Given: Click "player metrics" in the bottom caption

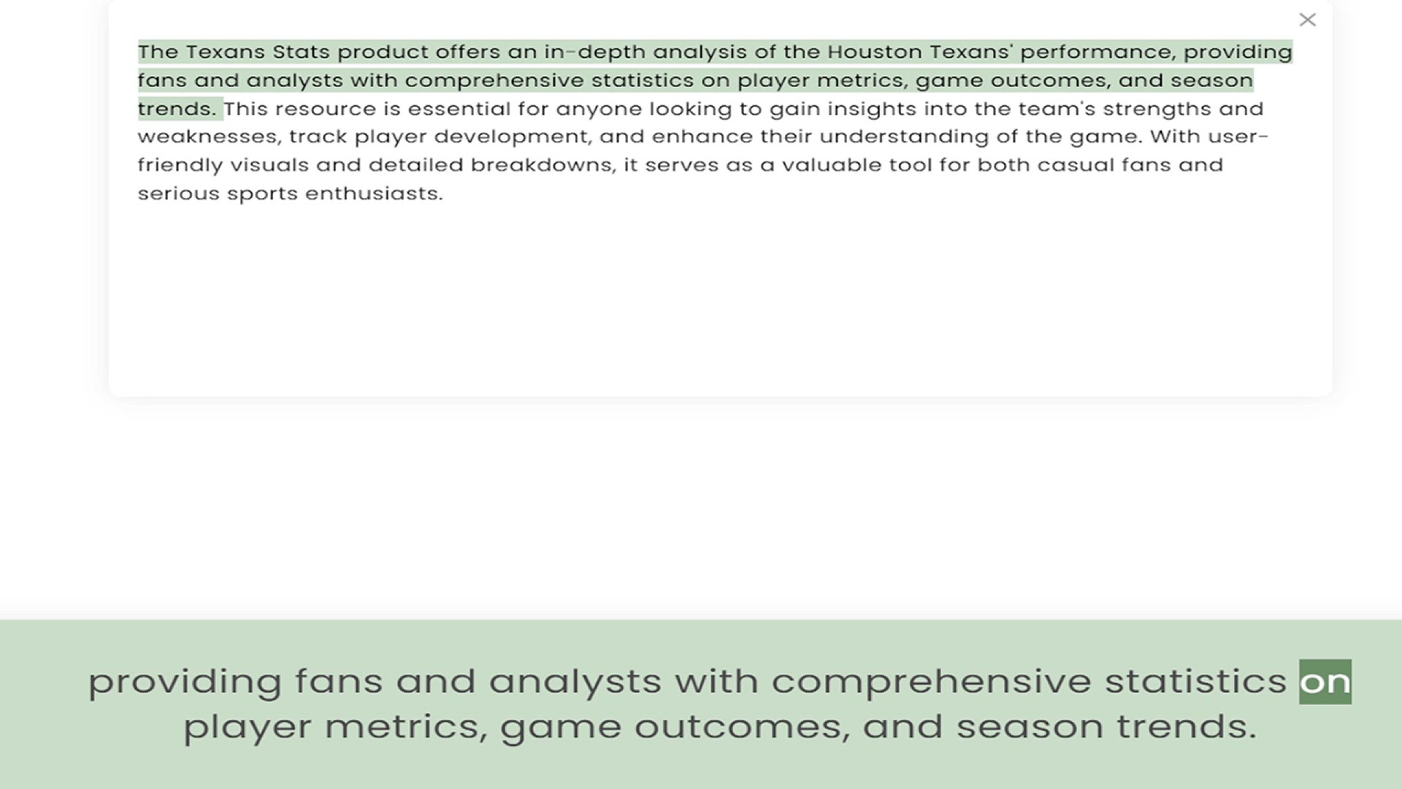Looking at the screenshot, I should pyautogui.click(x=334, y=727).
